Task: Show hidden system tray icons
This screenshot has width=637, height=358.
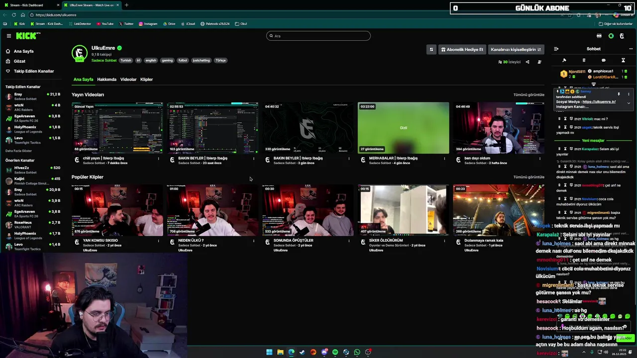Action: [x=584, y=352]
